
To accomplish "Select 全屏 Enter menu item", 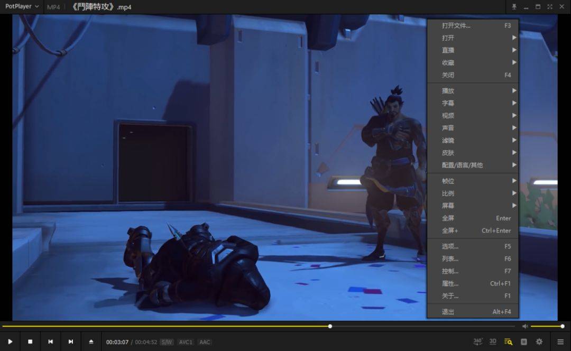I will [473, 218].
